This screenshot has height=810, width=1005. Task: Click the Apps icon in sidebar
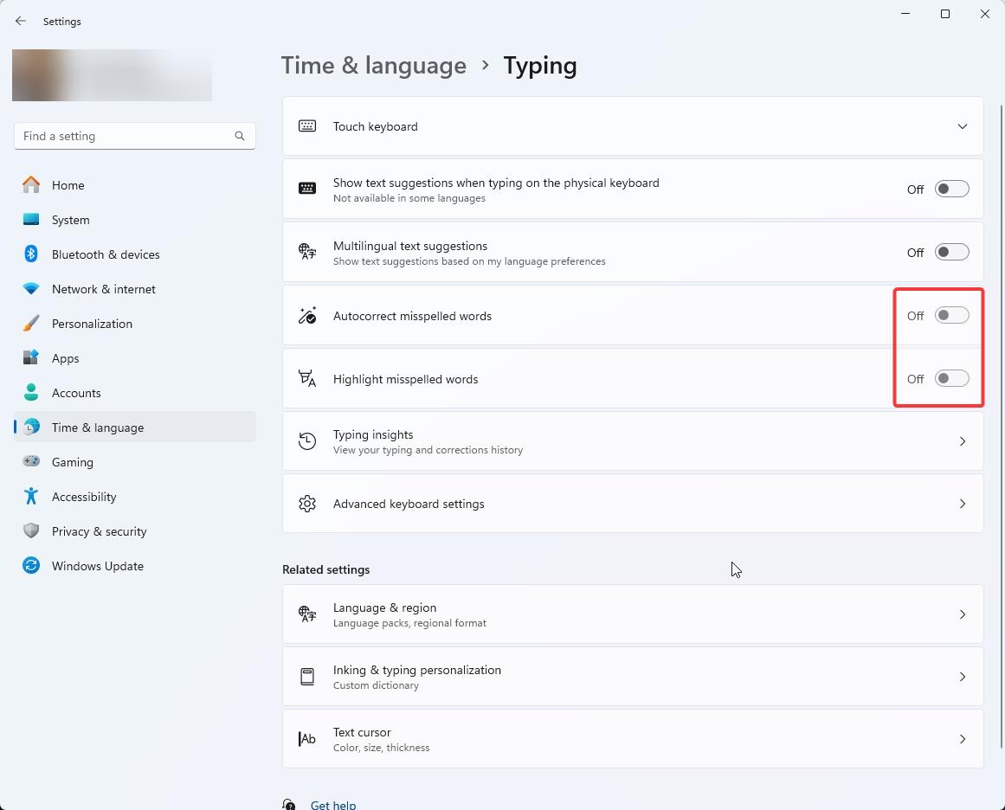[31, 357]
